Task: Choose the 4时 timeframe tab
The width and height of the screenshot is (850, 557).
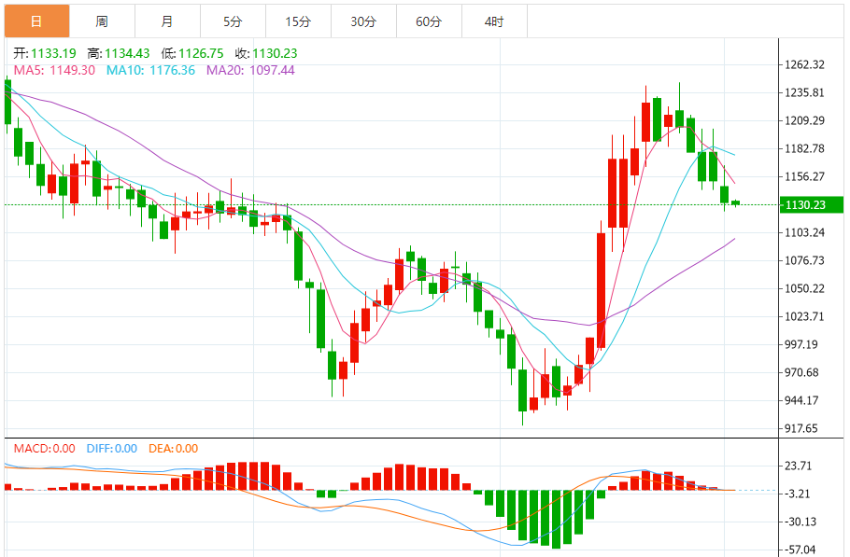Action: [x=494, y=21]
